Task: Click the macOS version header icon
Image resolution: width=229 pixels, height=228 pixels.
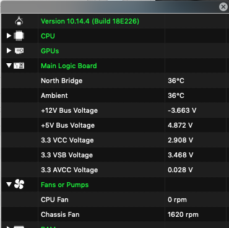Action: (x=19, y=21)
